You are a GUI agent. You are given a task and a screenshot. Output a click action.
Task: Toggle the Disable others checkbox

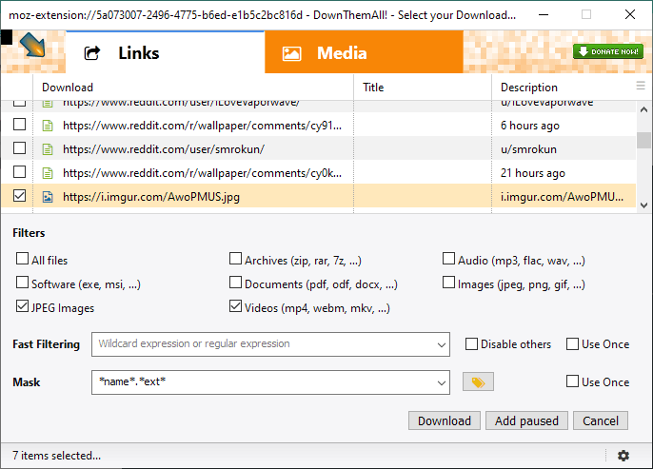(471, 344)
